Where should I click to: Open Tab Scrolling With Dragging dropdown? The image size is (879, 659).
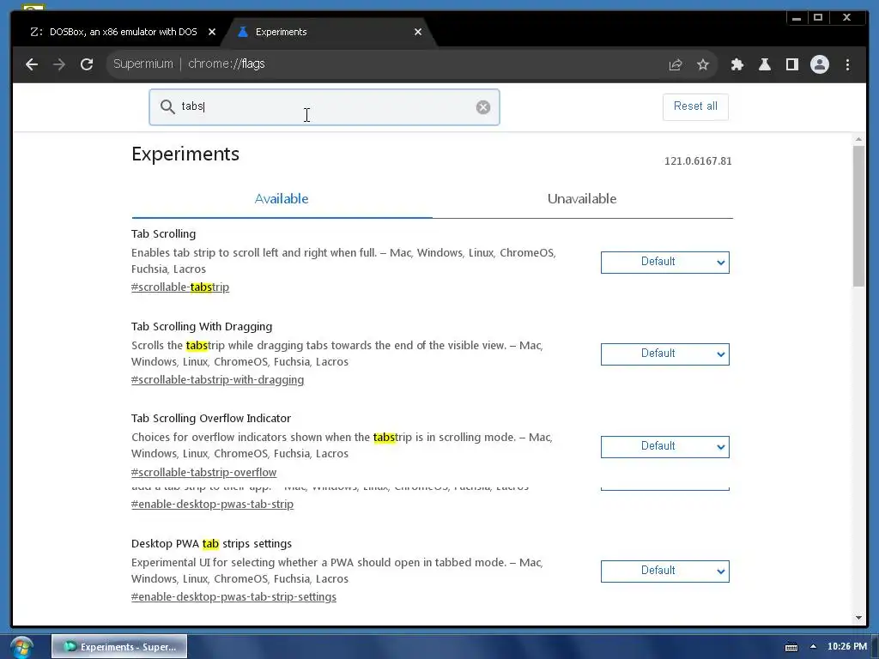(665, 354)
